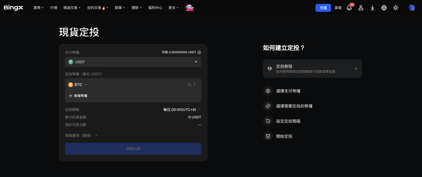Go to 福利中心 page
The width and height of the screenshot is (422, 177).
tap(155, 8)
